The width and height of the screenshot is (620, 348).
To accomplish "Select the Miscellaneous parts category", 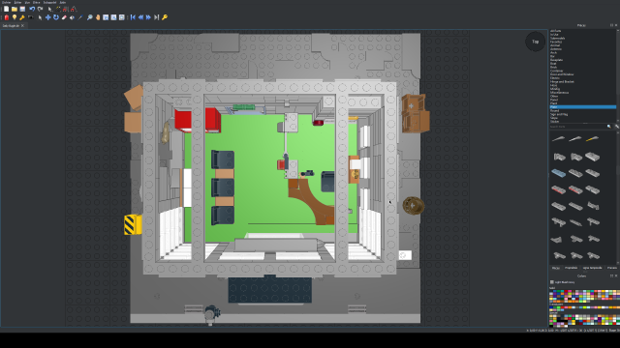I will point(559,93).
